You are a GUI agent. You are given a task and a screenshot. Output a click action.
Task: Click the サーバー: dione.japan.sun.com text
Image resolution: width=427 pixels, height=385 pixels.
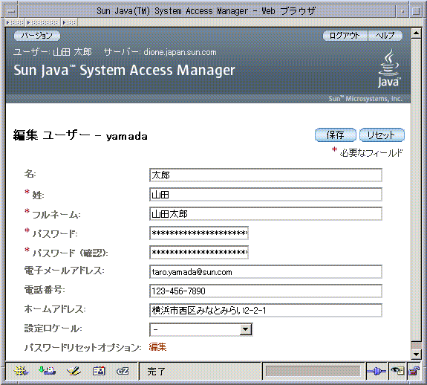pos(160,52)
